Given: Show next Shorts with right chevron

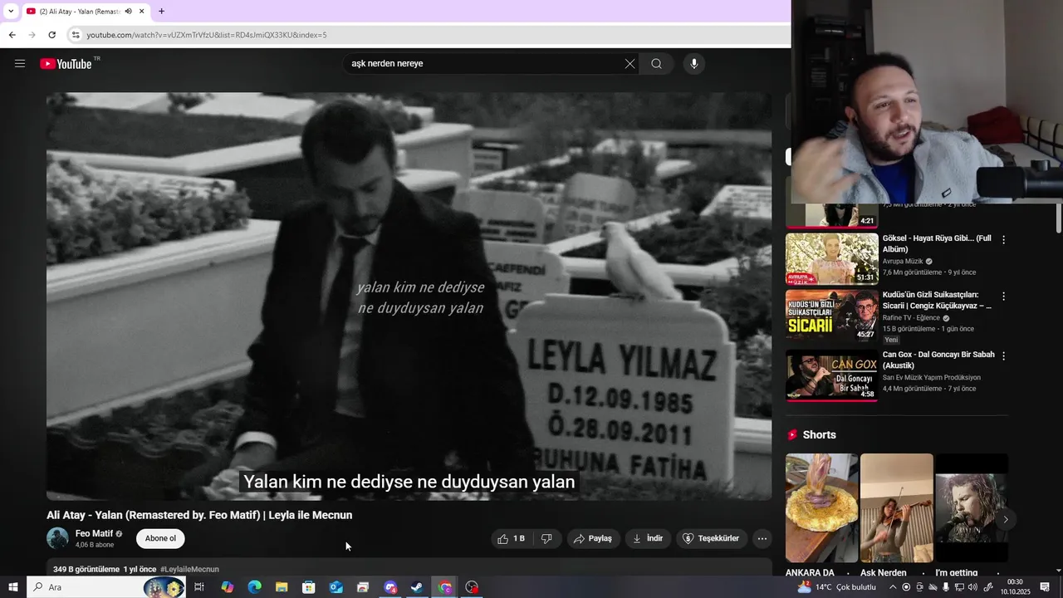Looking at the screenshot, I should [1005, 520].
